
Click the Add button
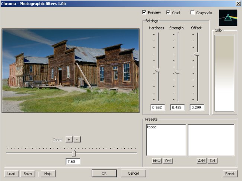(201, 161)
